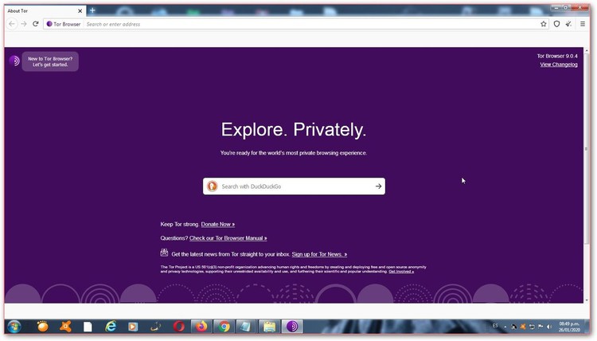Viewport: 597px width, 341px height.
Task: Open the Windows Start menu
Action: pyautogui.click(x=14, y=327)
